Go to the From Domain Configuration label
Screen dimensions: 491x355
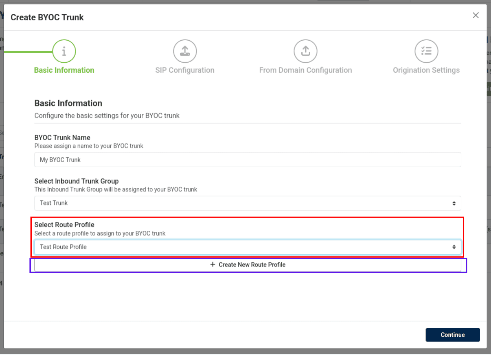[305, 70]
